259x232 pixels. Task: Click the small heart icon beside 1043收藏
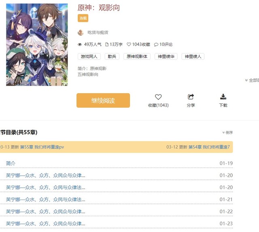click(x=129, y=44)
